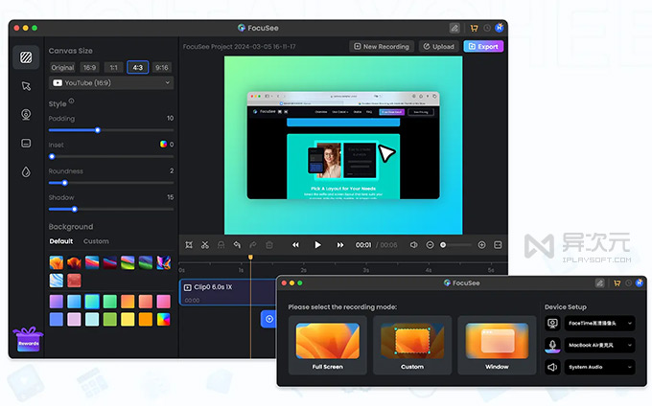Choose Window recording mode

click(497, 346)
